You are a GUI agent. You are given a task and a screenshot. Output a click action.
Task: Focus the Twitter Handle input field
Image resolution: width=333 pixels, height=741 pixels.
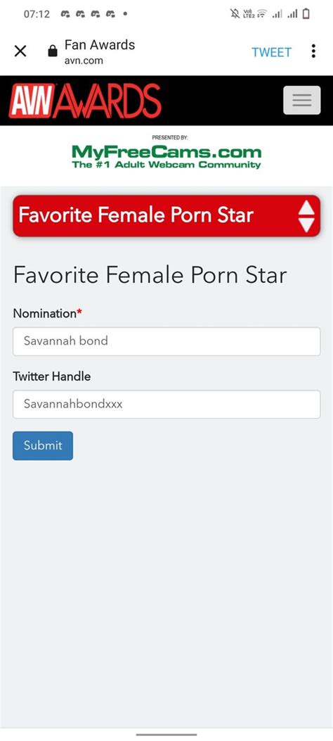[166, 404]
